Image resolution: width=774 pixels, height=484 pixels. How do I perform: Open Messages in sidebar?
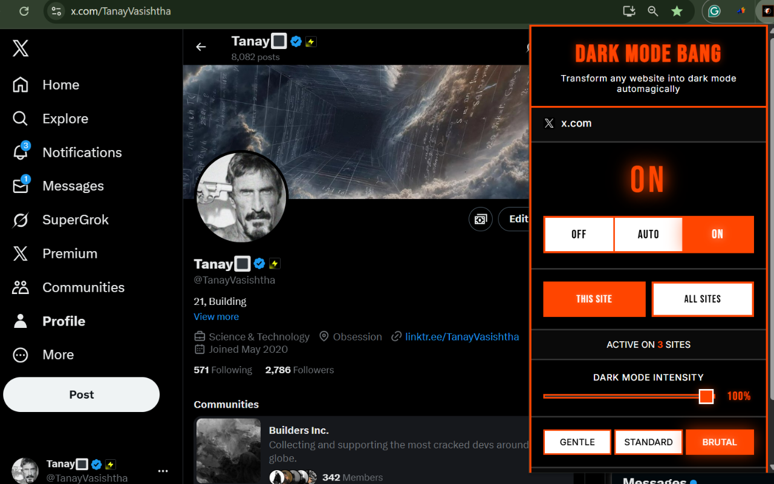58,186
